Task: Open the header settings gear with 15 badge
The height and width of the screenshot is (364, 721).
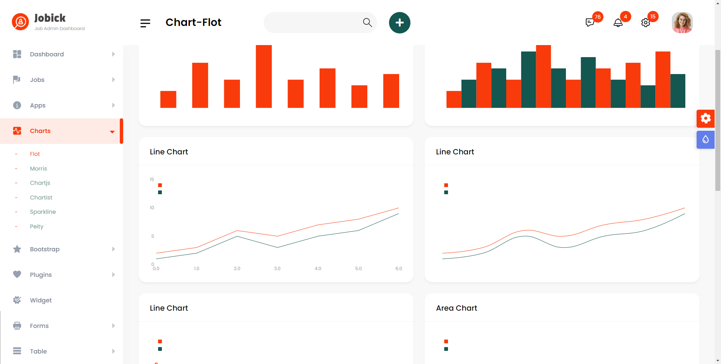Action: click(x=646, y=23)
